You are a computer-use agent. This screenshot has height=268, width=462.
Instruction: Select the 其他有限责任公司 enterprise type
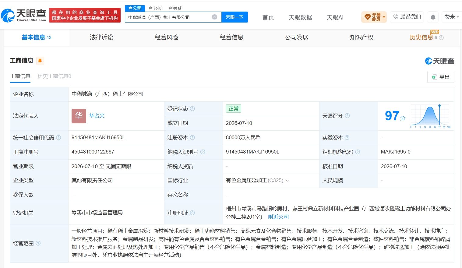[x=92, y=180]
